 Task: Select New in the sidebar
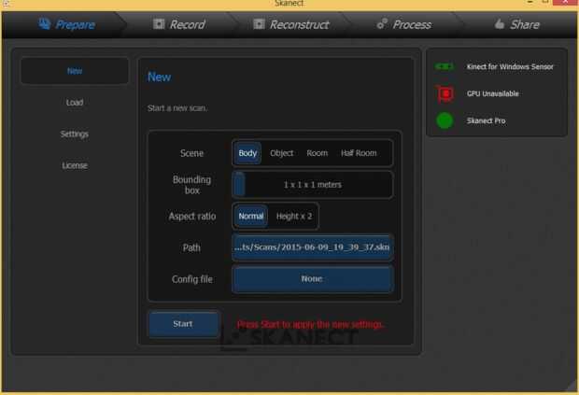click(x=75, y=71)
